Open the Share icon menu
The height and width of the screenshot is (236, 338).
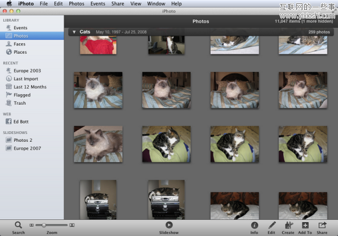322,225
